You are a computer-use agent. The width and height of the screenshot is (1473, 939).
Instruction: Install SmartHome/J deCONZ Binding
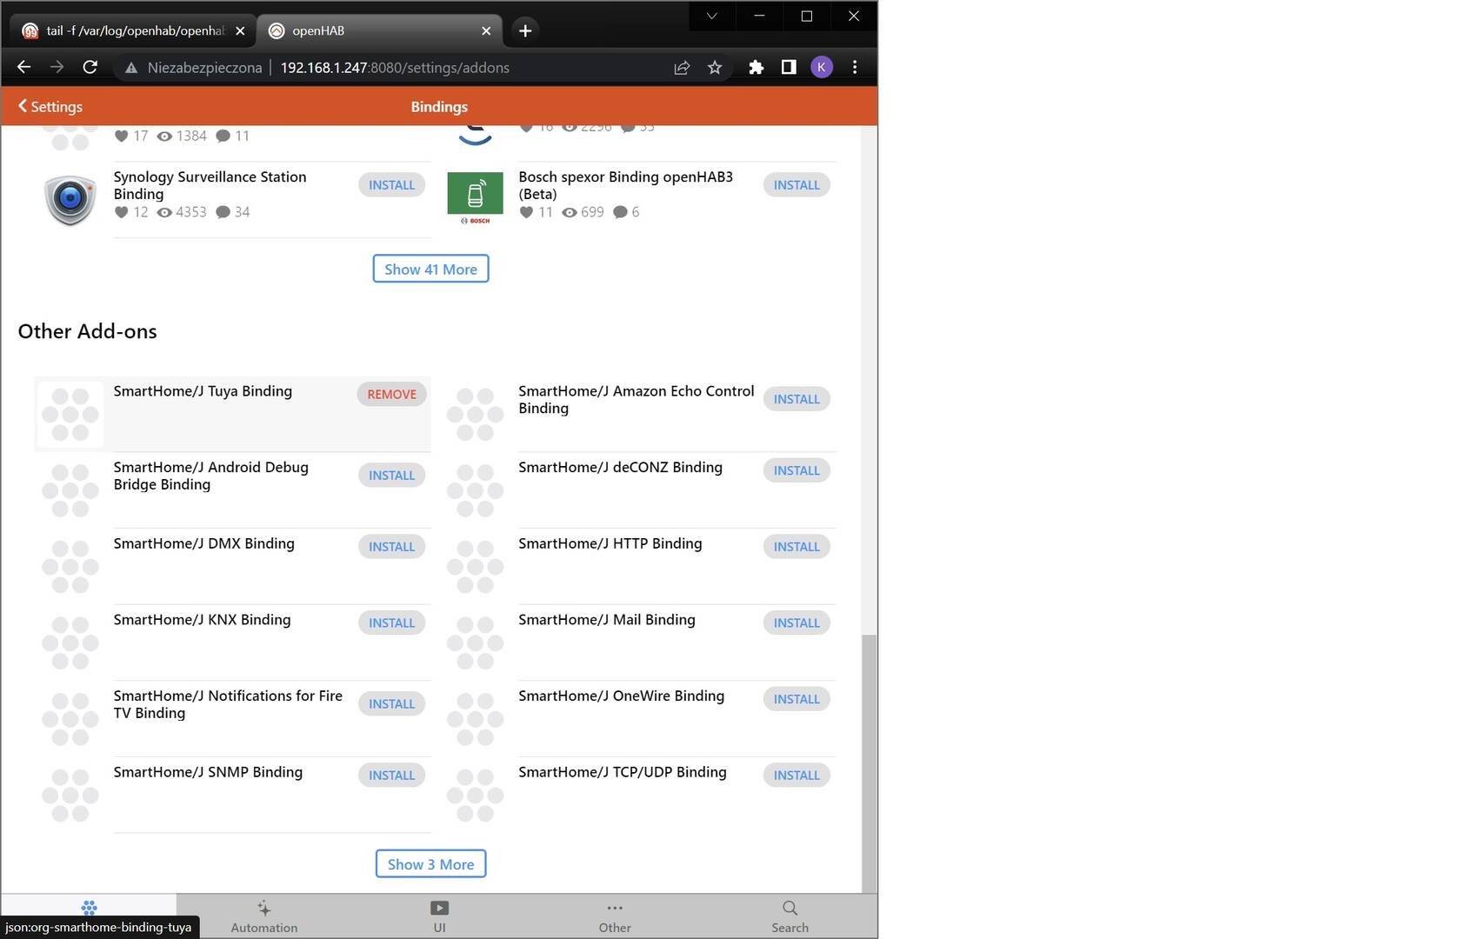(796, 470)
